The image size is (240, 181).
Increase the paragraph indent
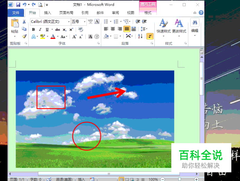pyautogui.click(x=144, y=22)
